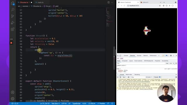Toggle element state with the :hov button
187x105 pixels.
(167, 64)
